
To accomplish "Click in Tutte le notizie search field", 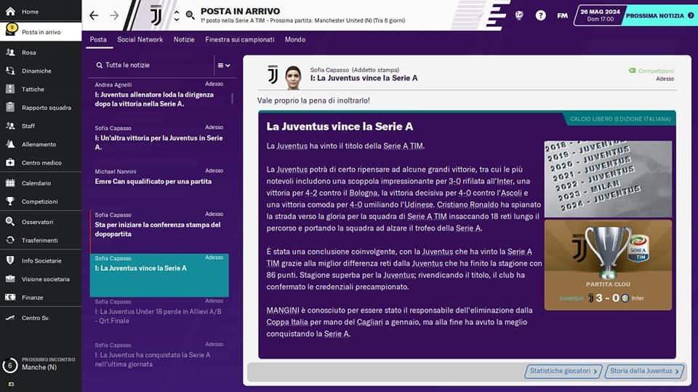I will coord(151,65).
